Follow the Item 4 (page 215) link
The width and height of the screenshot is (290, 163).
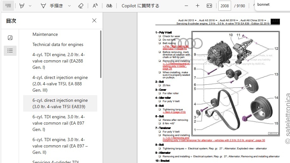coord(174,112)
